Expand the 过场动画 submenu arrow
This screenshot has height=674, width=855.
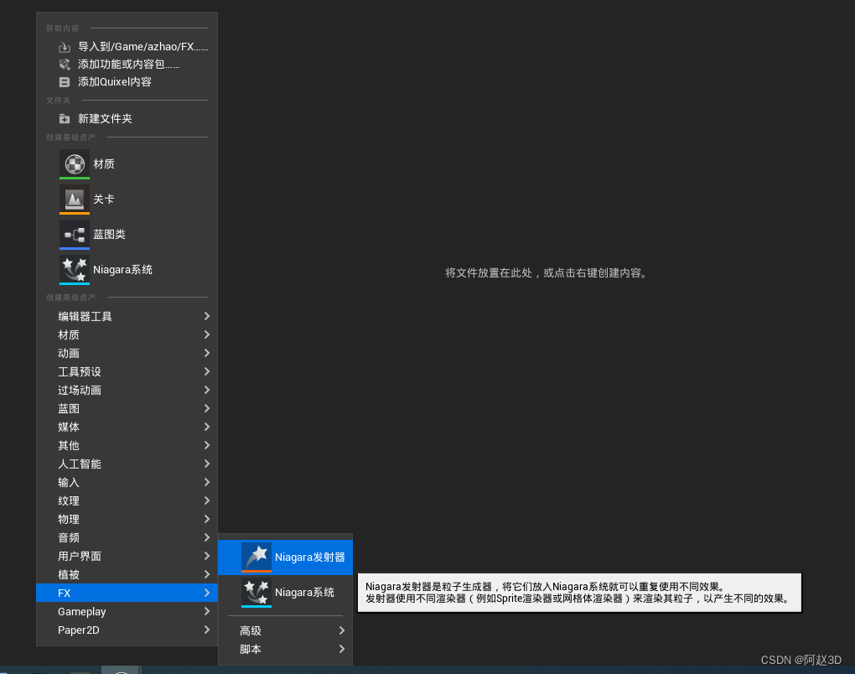pos(207,391)
